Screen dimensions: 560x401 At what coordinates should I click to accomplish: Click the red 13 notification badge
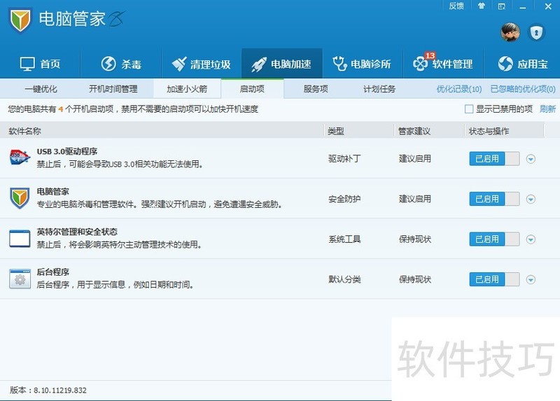(x=430, y=55)
